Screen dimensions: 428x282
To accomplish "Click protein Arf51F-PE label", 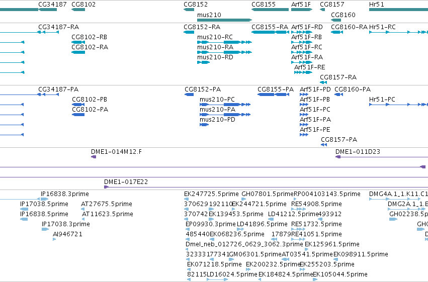I will [x=315, y=130].
